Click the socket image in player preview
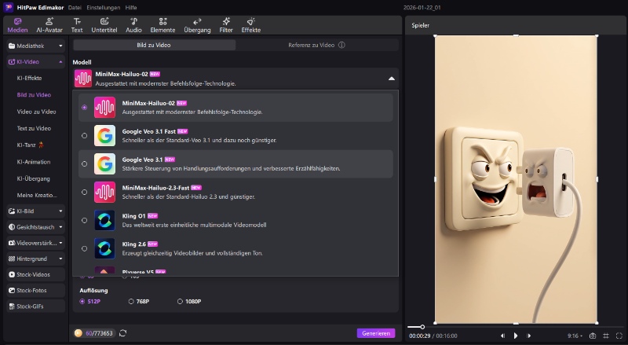 tap(516, 179)
